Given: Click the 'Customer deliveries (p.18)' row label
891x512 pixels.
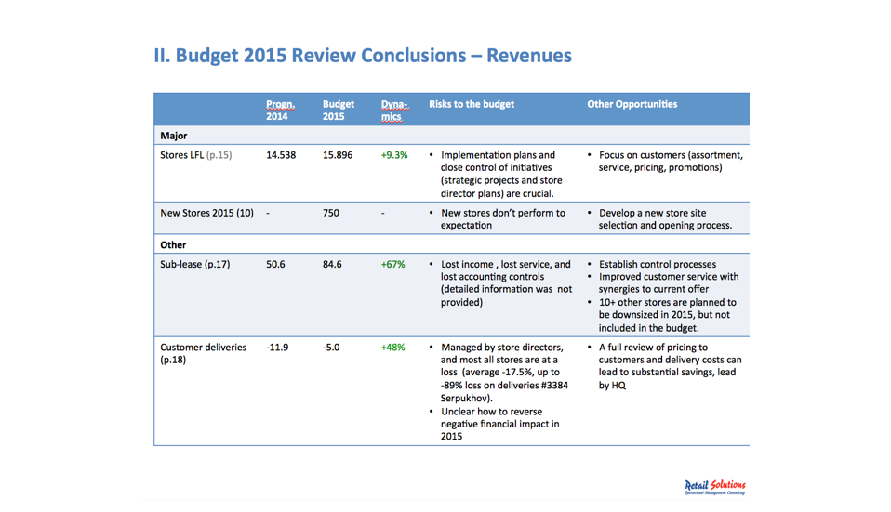Looking at the screenshot, I should [x=203, y=353].
